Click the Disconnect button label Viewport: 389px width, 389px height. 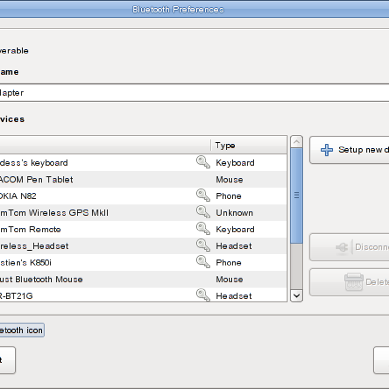(372, 247)
